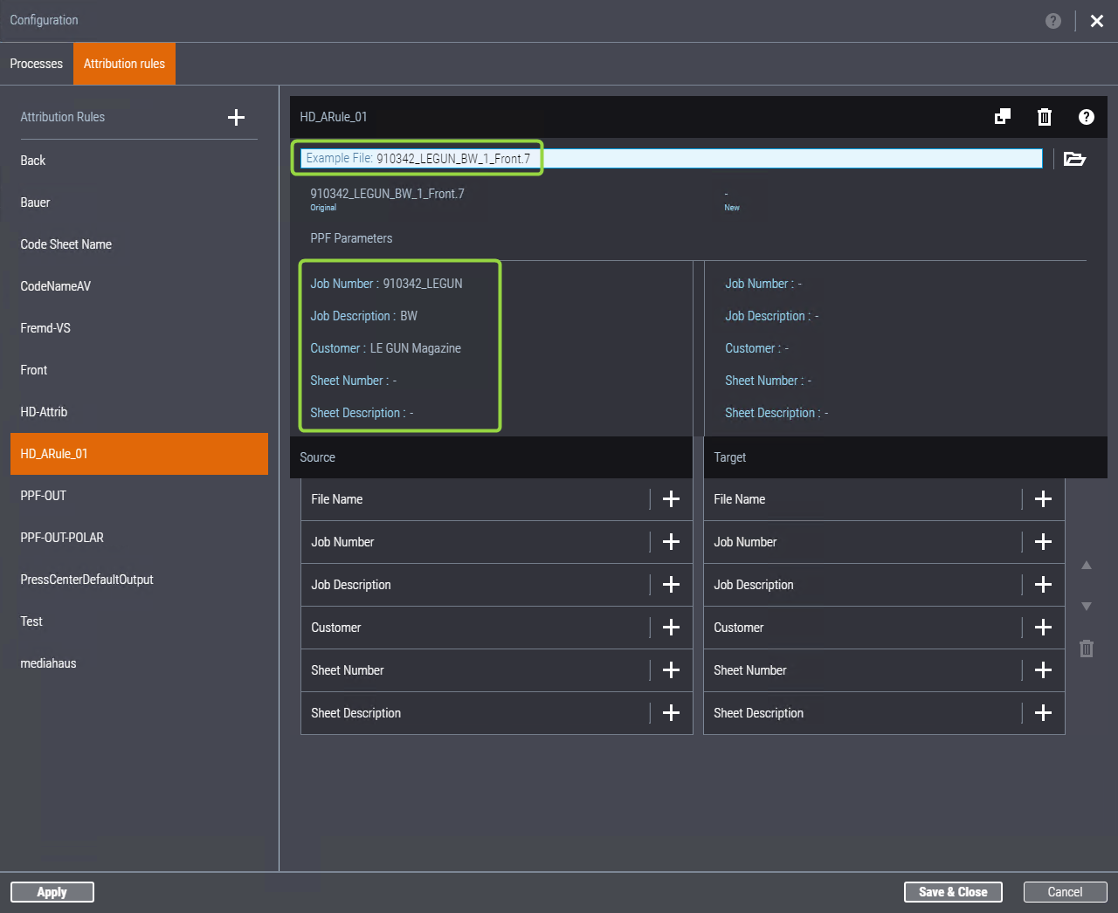The width and height of the screenshot is (1118, 913).
Task: Add Source Customer entry with plus
Action: point(671,628)
